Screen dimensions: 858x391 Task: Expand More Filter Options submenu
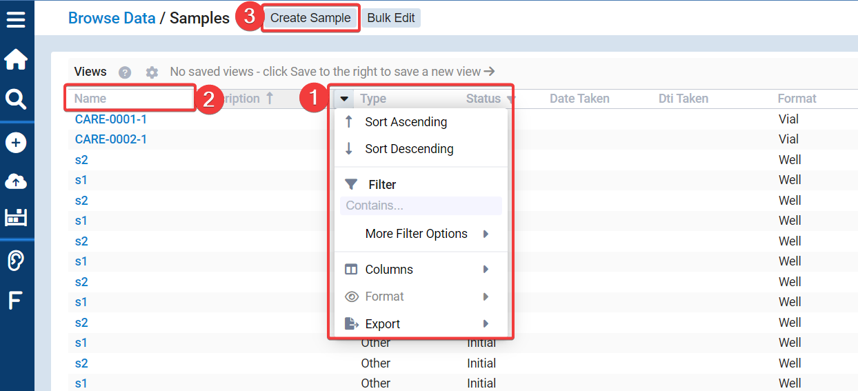[426, 234]
